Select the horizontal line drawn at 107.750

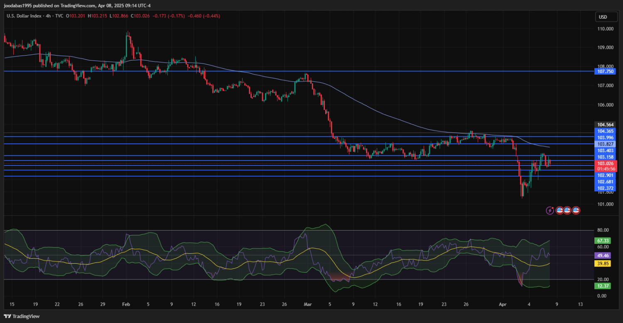pyautogui.click(x=299, y=71)
